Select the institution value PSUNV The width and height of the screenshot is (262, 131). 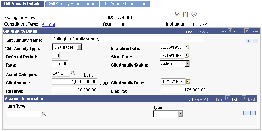pyautogui.click(x=200, y=24)
